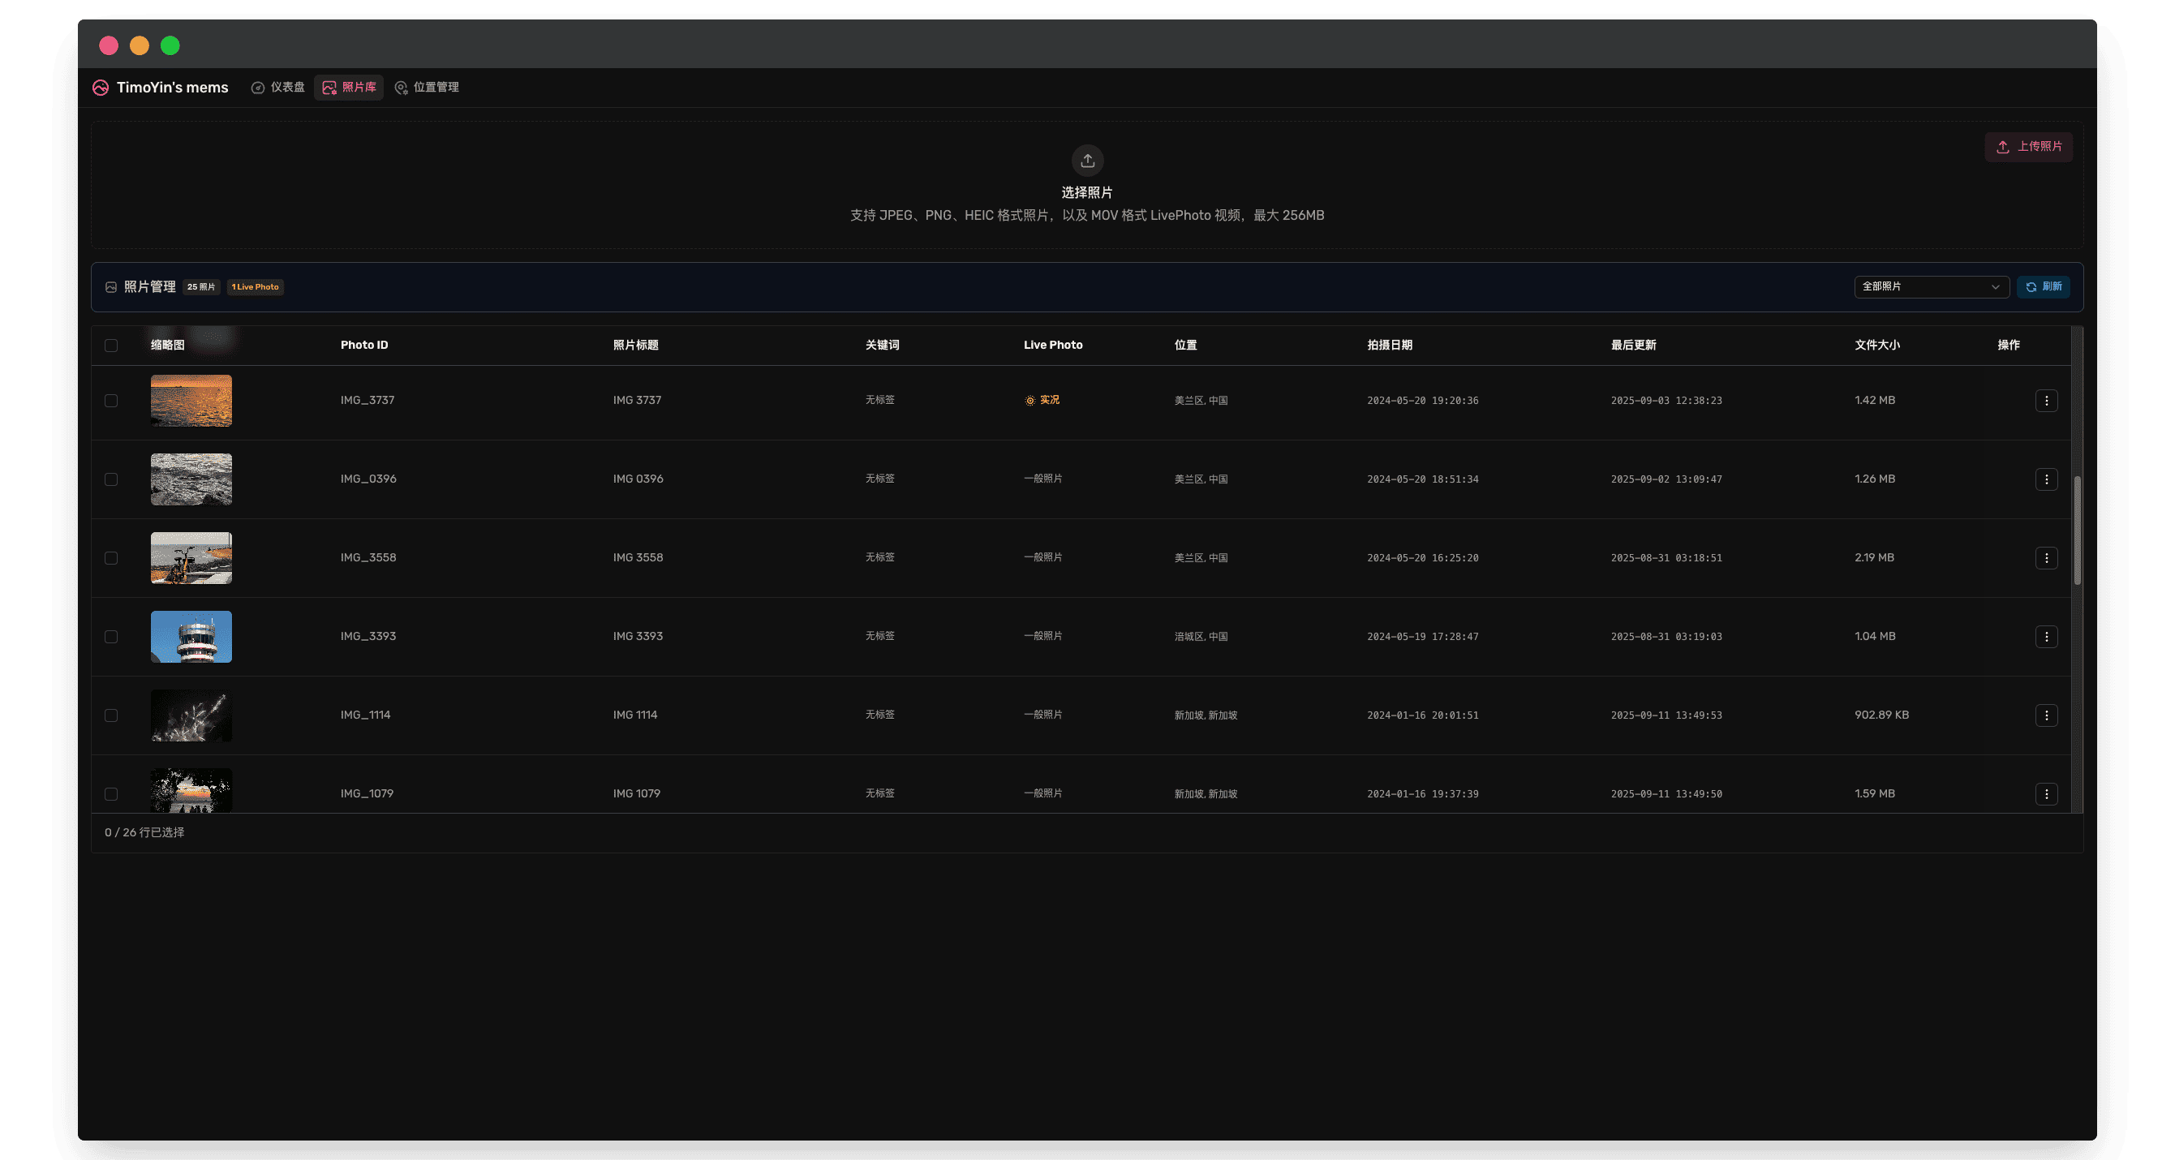This screenshot has height=1160, width=2175.
Task: Click the 上传照片 button
Action: click(2028, 147)
